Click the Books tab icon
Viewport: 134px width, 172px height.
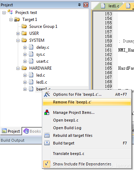(26, 131)
